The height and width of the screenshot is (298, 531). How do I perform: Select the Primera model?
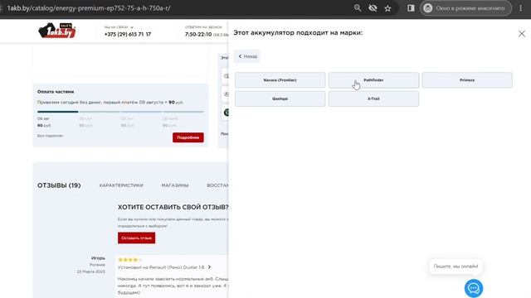pos(467,80)
